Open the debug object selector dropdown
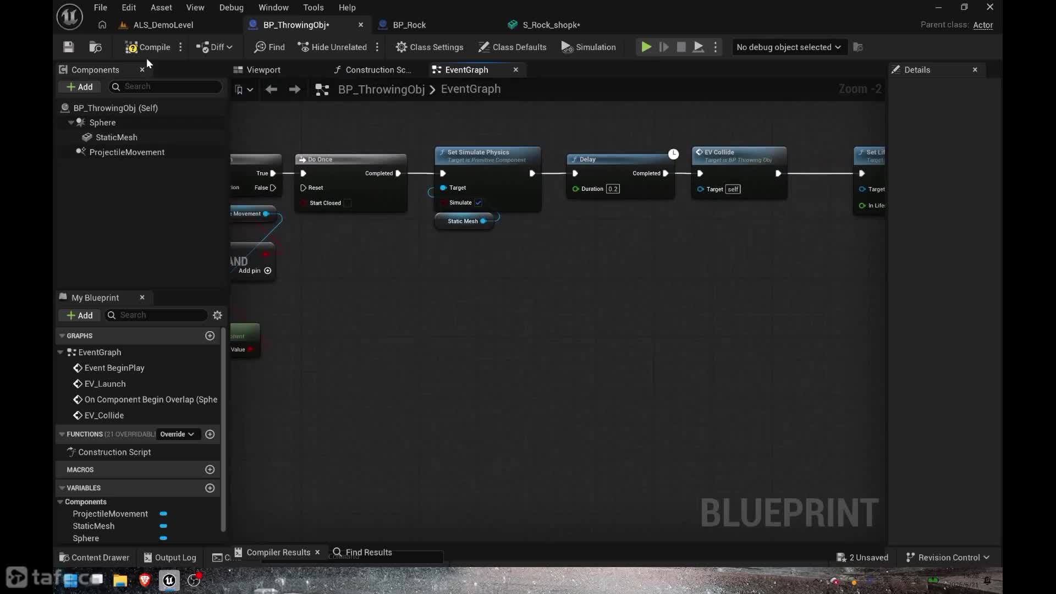 click(x=789, y=47)
